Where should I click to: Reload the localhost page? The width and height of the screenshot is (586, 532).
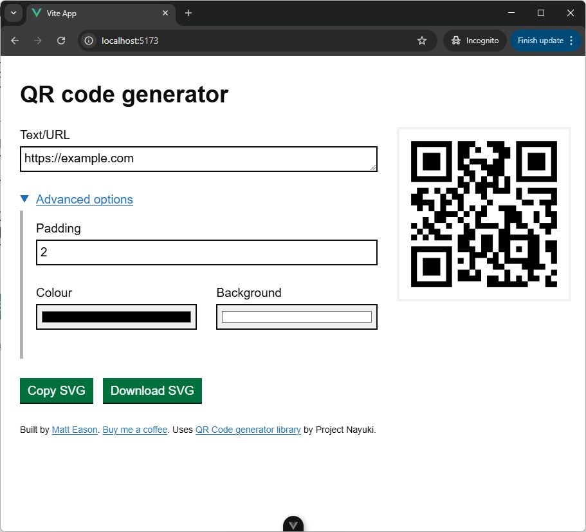tap(61, 41)
